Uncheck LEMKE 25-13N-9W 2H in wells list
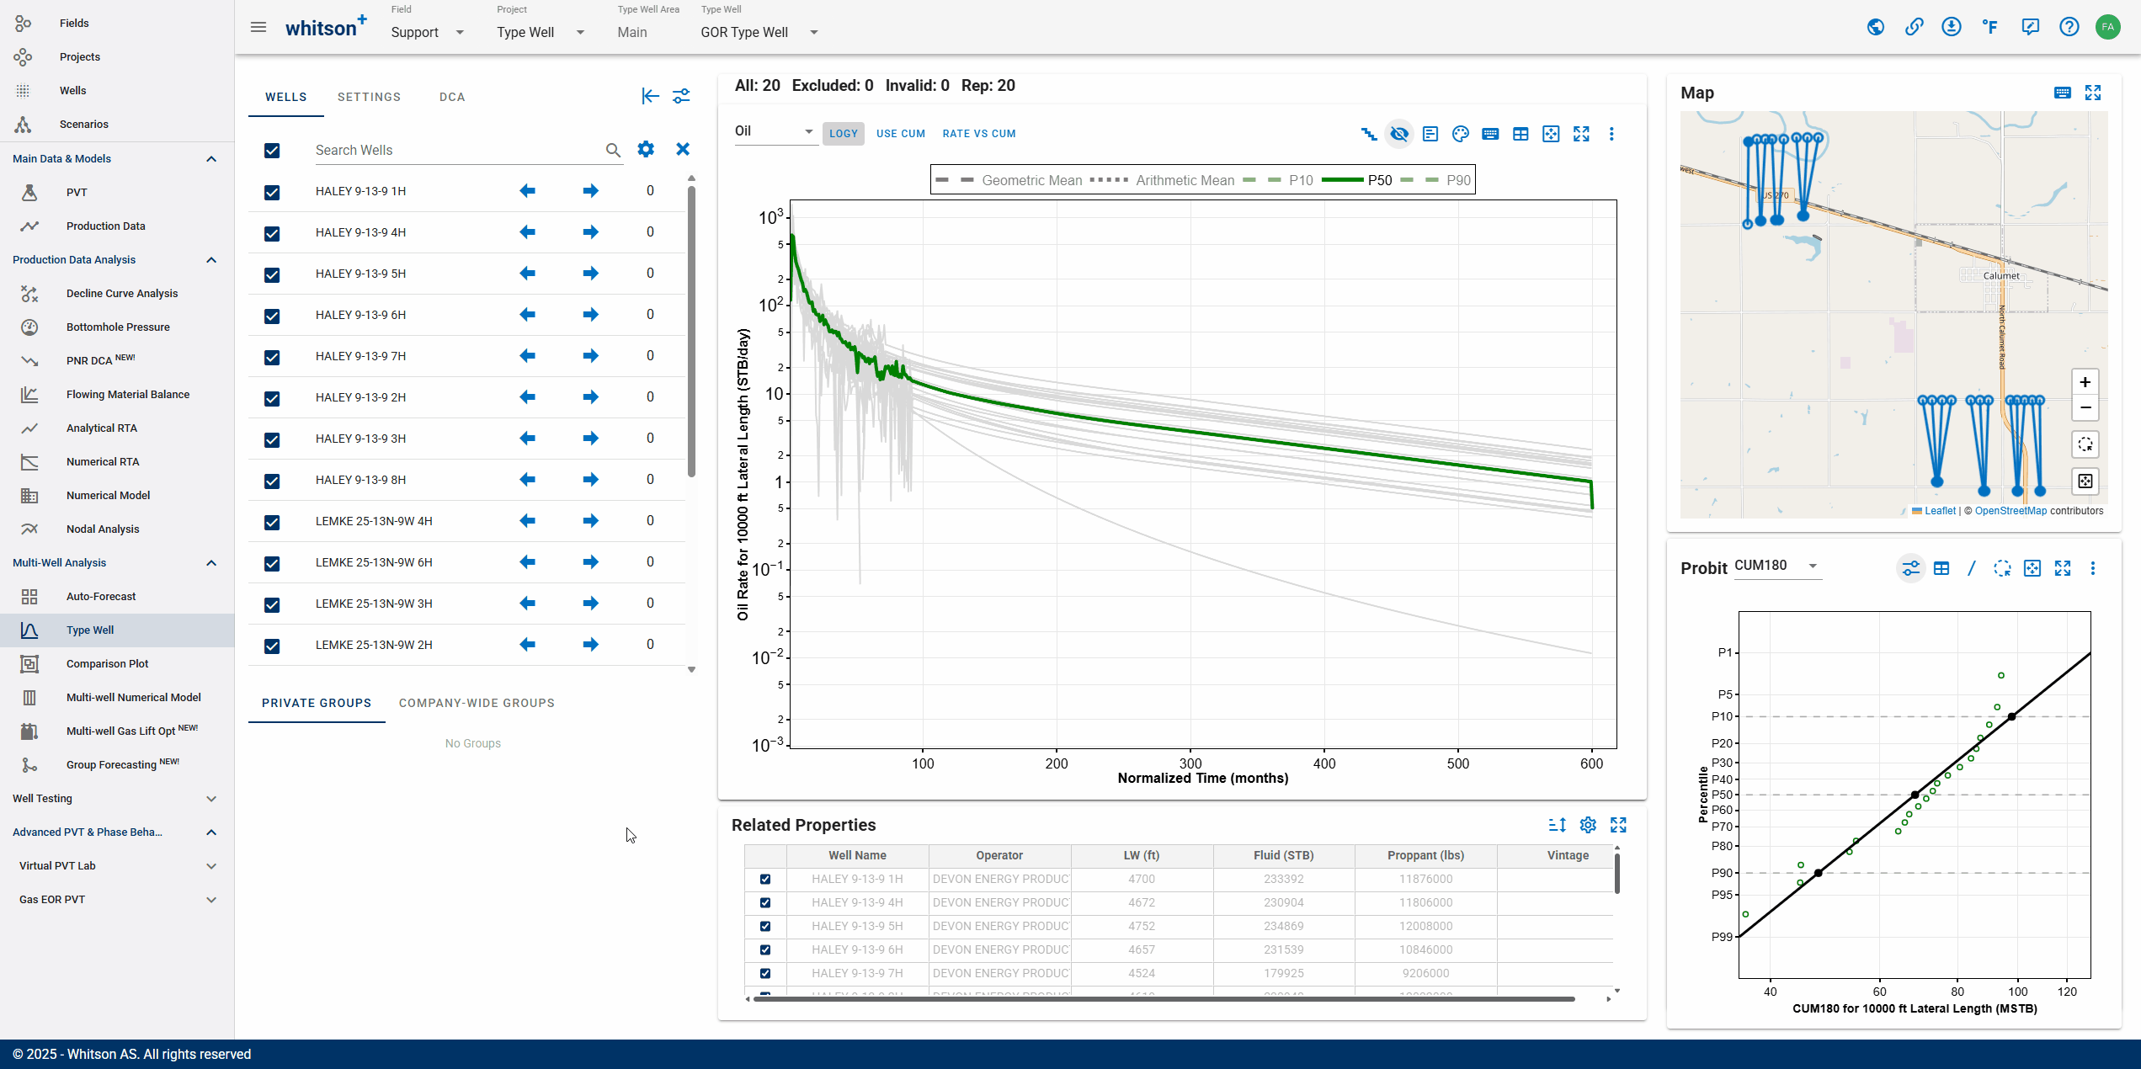Viewport: 2141px width, 1069px height. coord(272,646)
